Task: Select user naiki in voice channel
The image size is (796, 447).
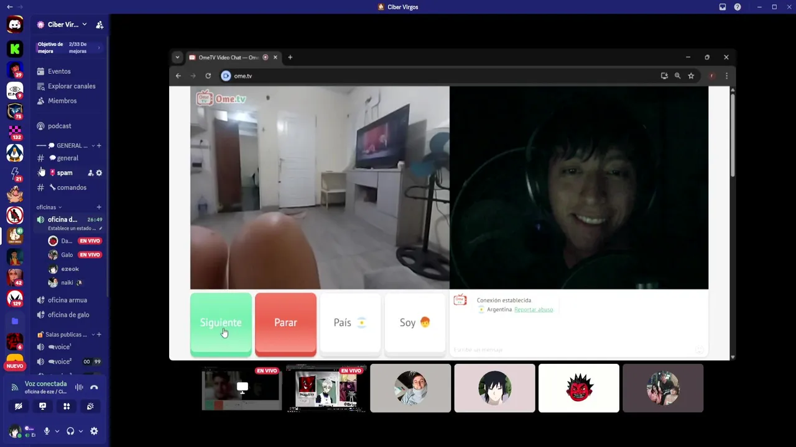Action: click(67, 282)
